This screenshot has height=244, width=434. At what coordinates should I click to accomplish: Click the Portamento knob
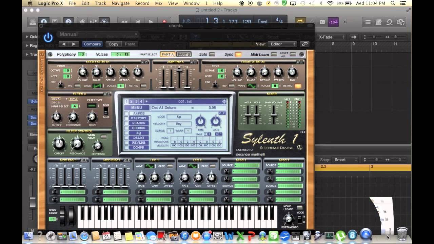[x=289, y=220]
